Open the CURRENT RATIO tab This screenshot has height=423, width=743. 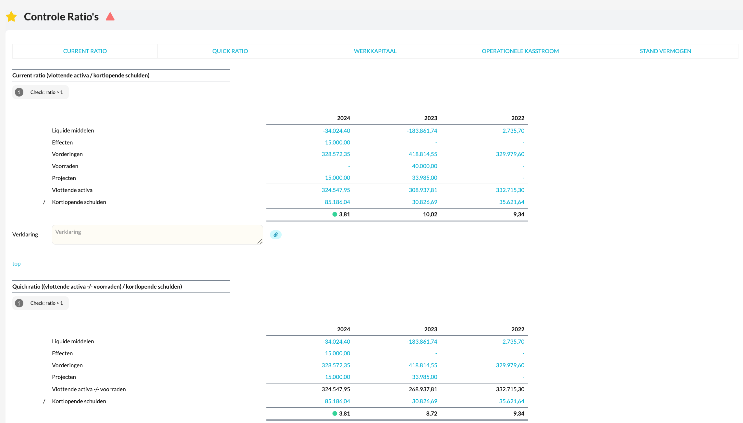85,51
